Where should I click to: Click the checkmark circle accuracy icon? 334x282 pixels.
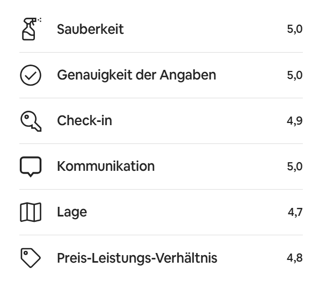click(x=31, y=75)
